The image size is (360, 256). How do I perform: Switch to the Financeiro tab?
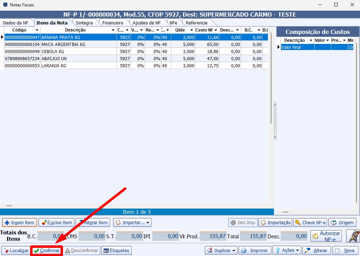pyautogui.click(x=113, y=23)
